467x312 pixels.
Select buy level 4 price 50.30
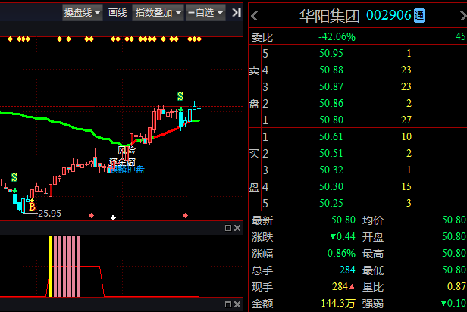tap(331, 187)
